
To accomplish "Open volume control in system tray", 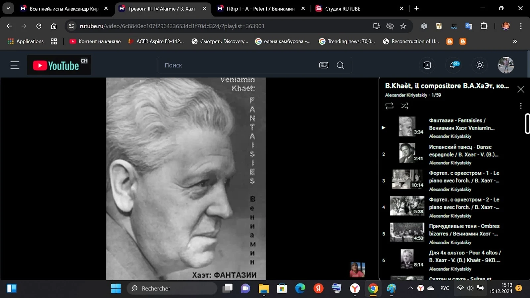I will click(x=470, y=288).
